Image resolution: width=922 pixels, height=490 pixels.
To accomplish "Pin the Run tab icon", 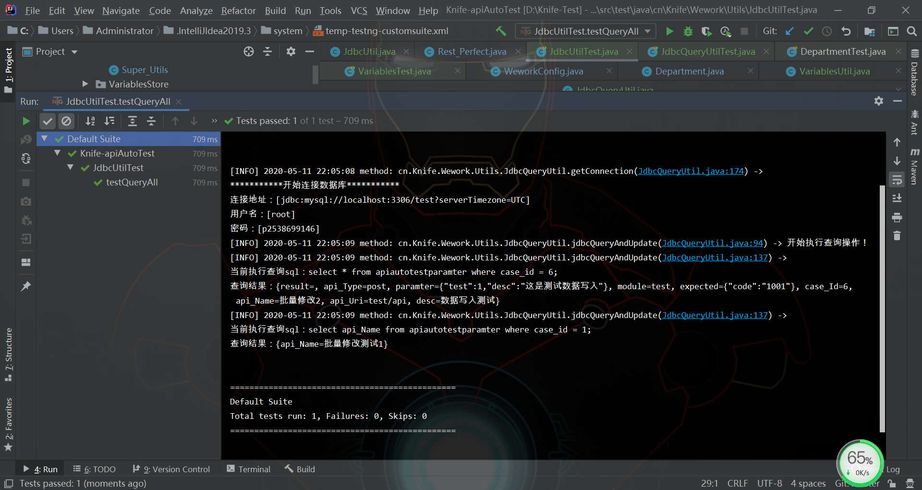I will pyautogui.click(x=26, y=286).
